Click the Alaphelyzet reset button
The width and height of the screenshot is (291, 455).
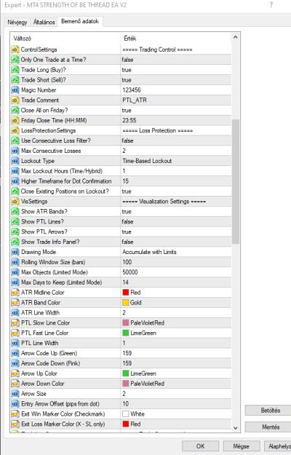tap(278, 446)
